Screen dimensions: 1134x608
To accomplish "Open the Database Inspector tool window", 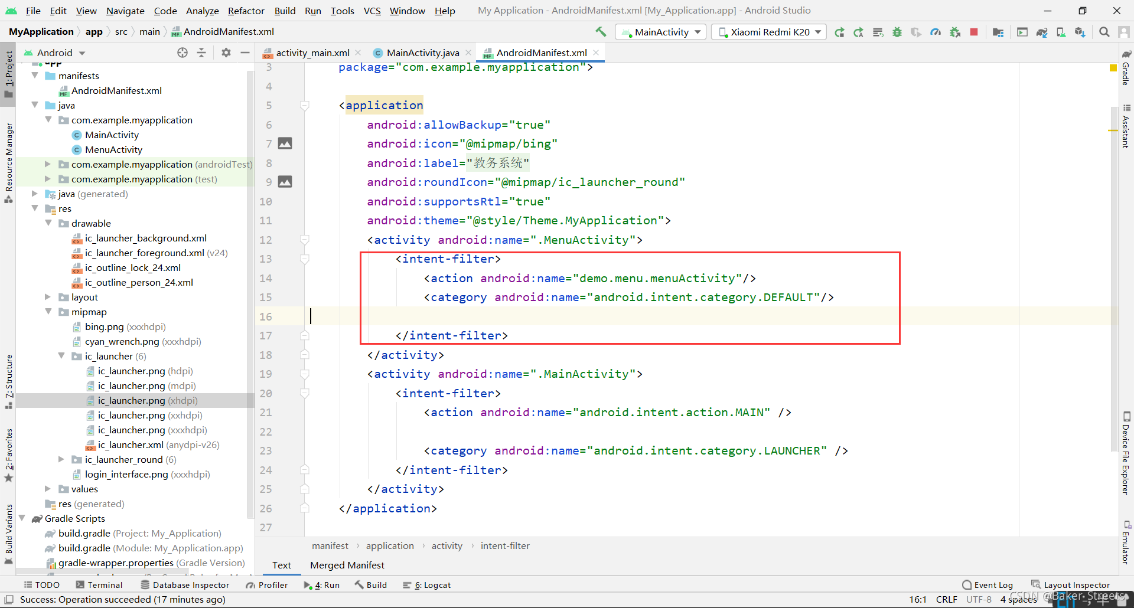I will click(x=185, y=585).
